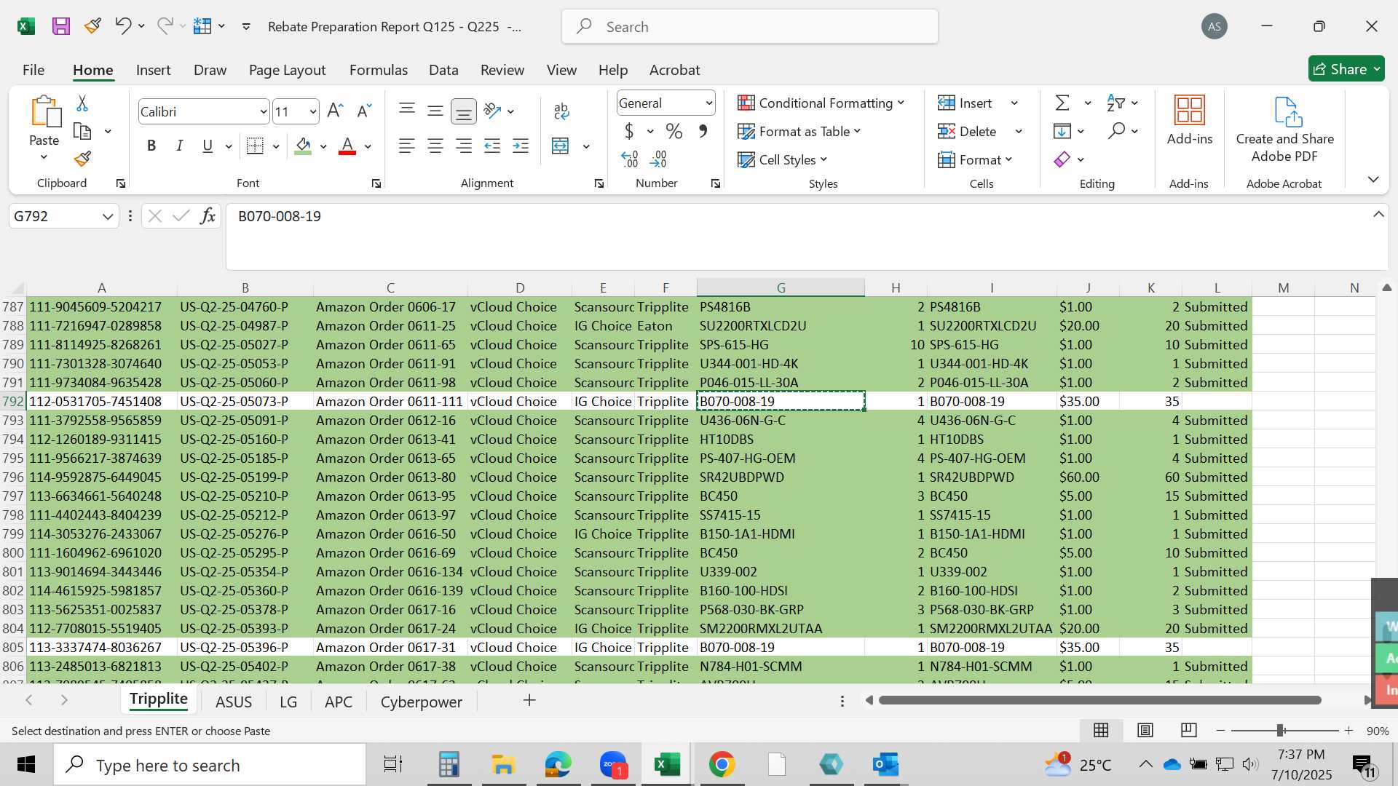Image resolution: width=1398 pixels, height=786 pixels.
Task: Click in the Search box
Action: tap(750, 27)
